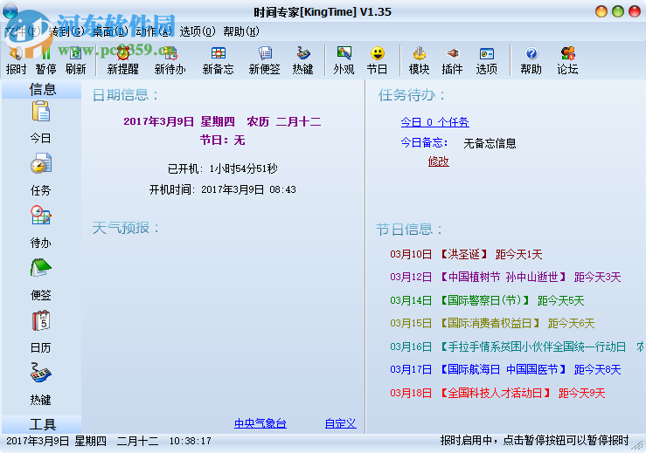Open the 选项(O) menu
Image resolution: width=646 pixels, height=453 pixels.
click(198, 31)
